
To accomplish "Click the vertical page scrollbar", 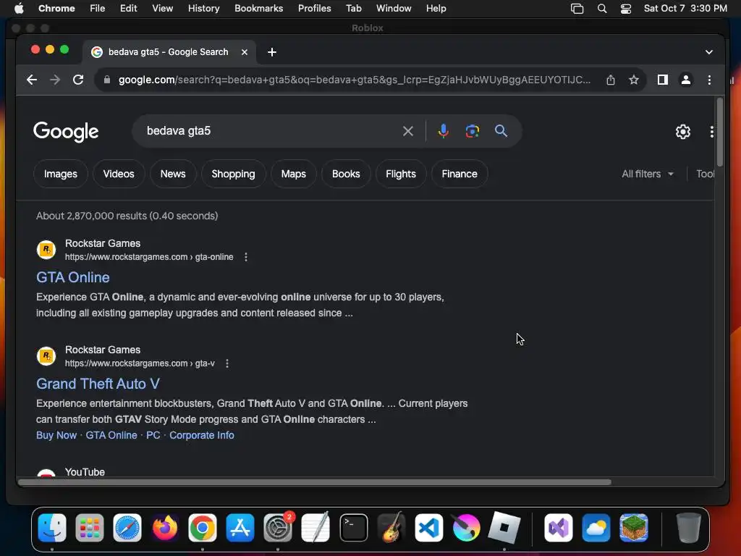I will click(720, 132).
